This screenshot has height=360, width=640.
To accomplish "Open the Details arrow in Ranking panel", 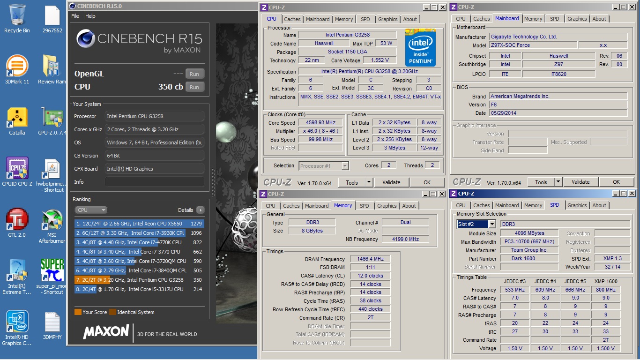I will (201, 210).
